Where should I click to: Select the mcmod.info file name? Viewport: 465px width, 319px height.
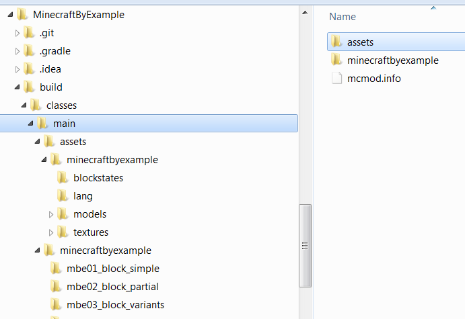pyautogui.click(x=374, y=79)
